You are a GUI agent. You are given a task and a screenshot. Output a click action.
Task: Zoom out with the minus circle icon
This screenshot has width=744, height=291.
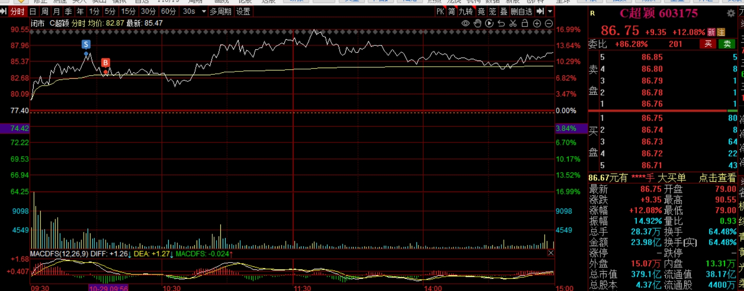coord(549,23)
